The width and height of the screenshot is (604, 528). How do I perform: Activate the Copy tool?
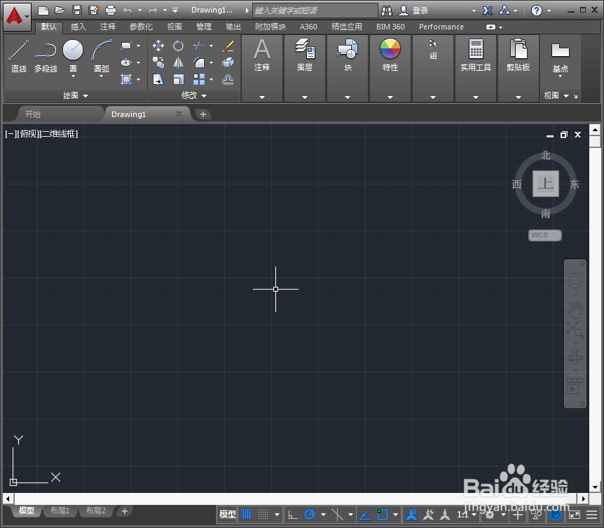pos(158,62)
